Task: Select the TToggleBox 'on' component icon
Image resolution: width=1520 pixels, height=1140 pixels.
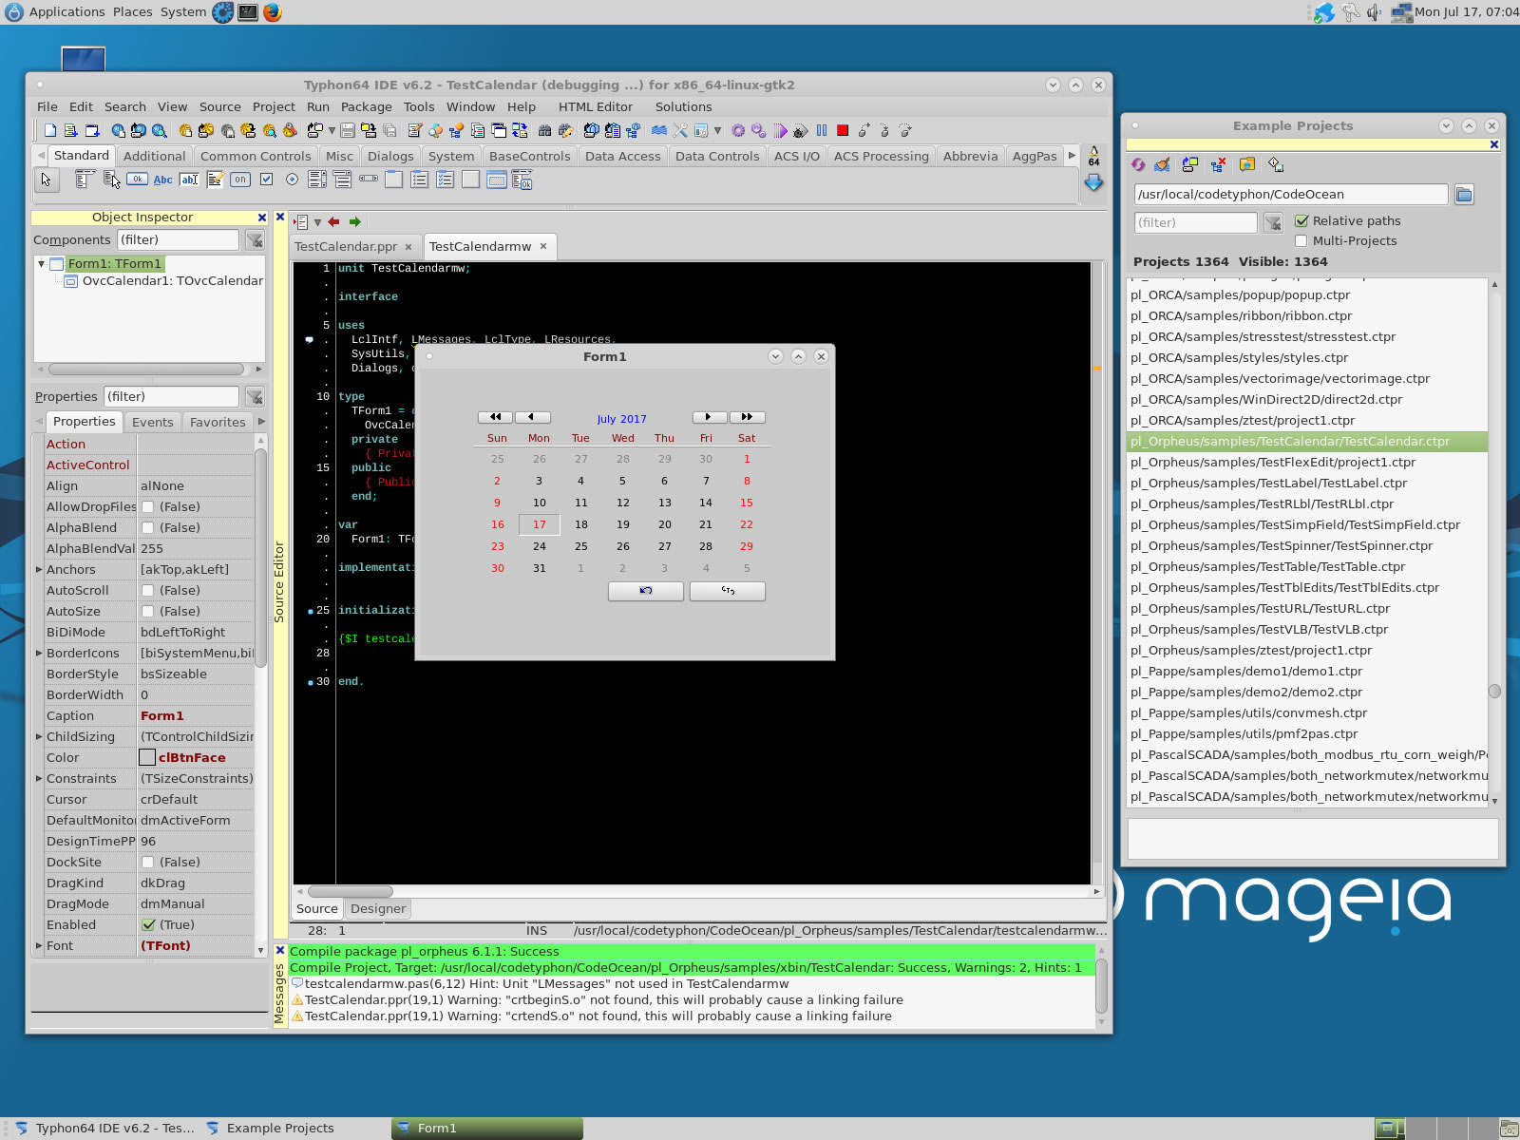Action: [240, 179]
